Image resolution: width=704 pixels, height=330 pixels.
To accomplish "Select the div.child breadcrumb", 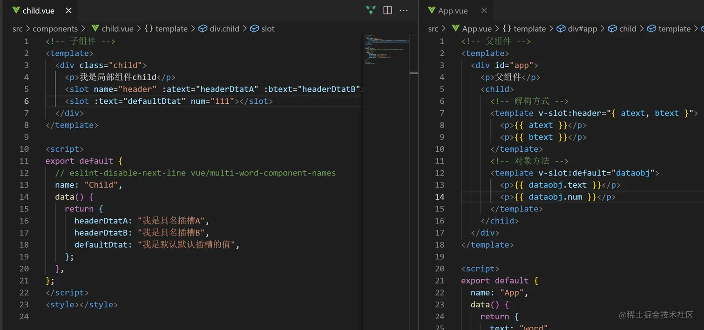I will coord(224,29).
